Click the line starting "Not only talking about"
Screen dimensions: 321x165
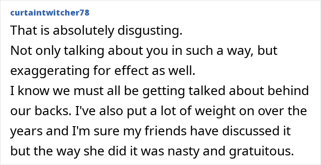click(144, 51)
